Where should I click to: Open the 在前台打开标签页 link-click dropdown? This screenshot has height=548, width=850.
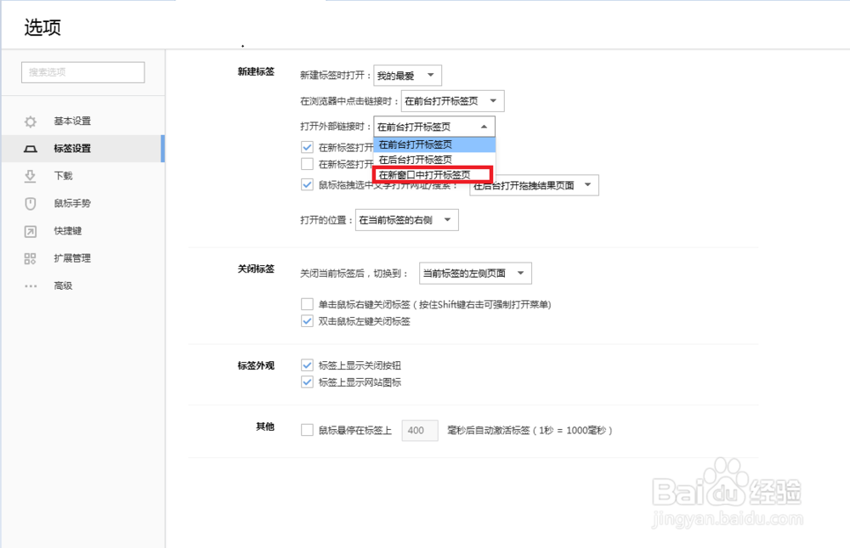pyautogui.click(x=451, y=100)
